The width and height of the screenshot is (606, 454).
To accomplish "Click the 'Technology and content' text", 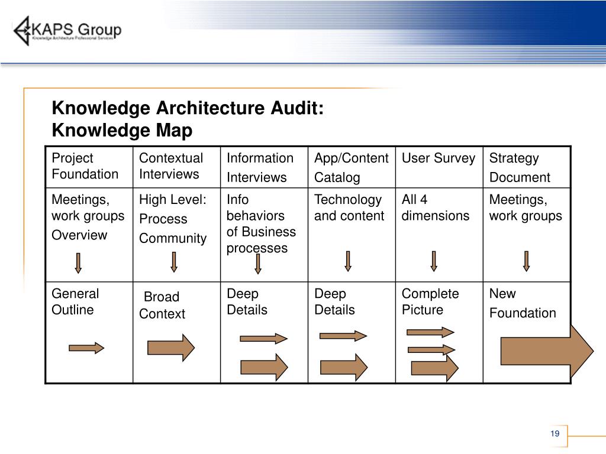I will click(349, 207).
